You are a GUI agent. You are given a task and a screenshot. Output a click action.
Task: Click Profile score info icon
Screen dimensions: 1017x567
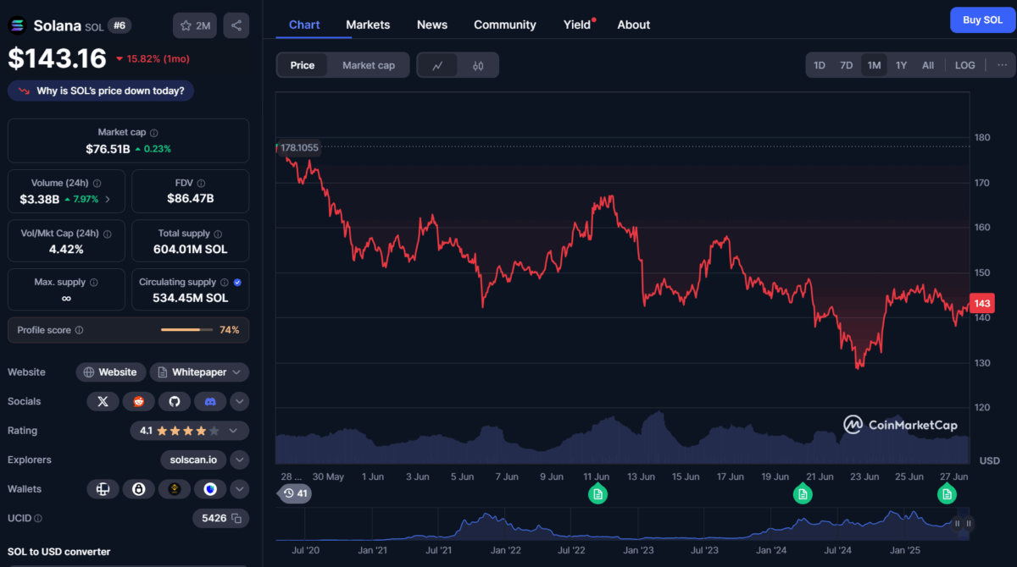coord(79,330)
